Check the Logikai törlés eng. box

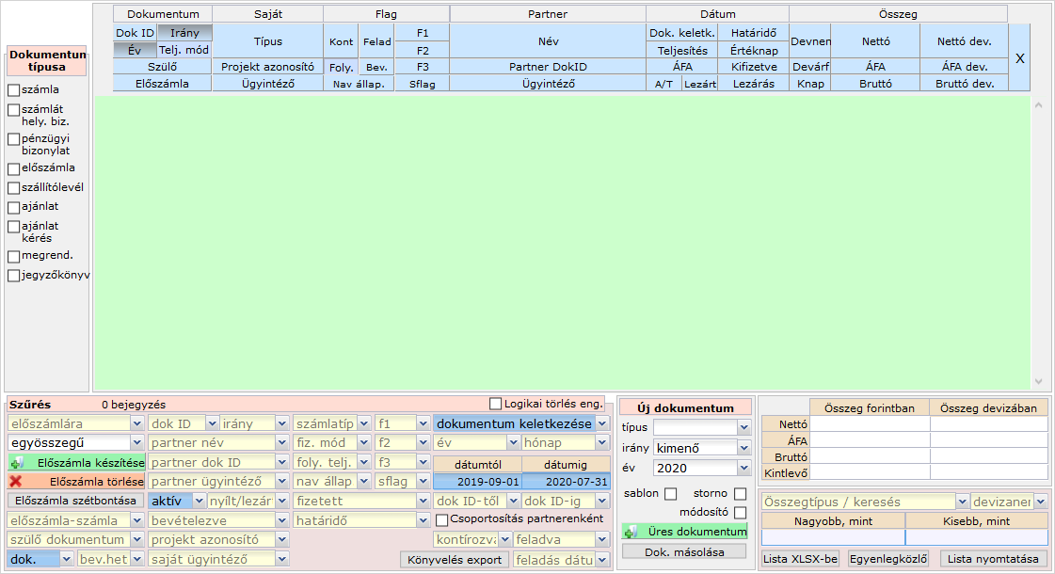click(496, 404)
